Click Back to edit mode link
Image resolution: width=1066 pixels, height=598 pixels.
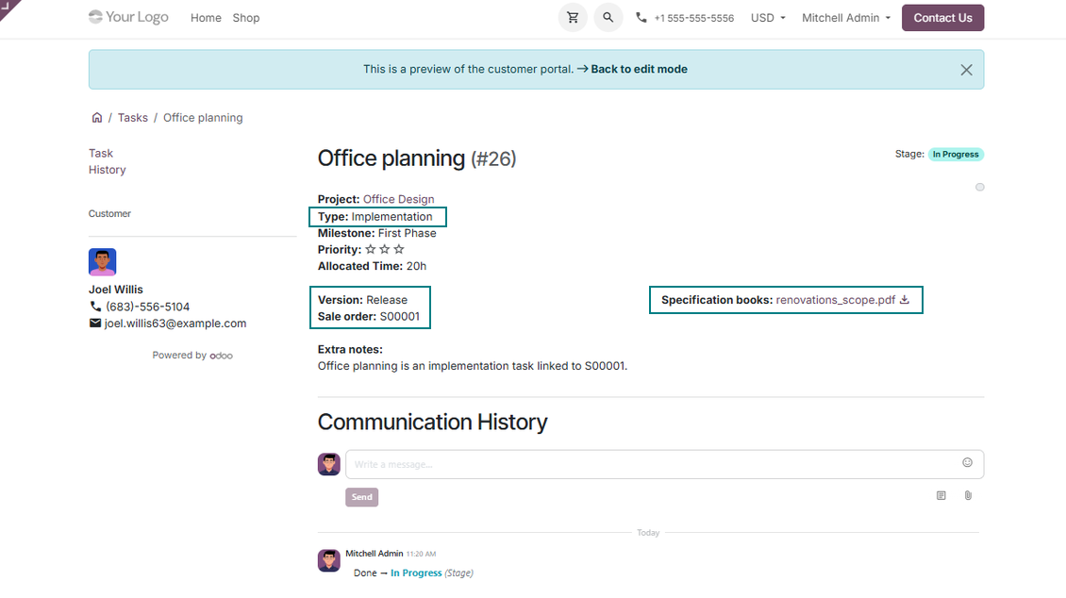[x=639, y=69]
